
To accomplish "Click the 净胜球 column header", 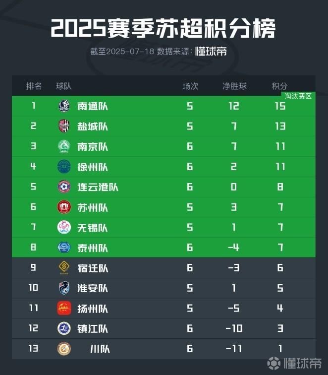I will [234, 86].
